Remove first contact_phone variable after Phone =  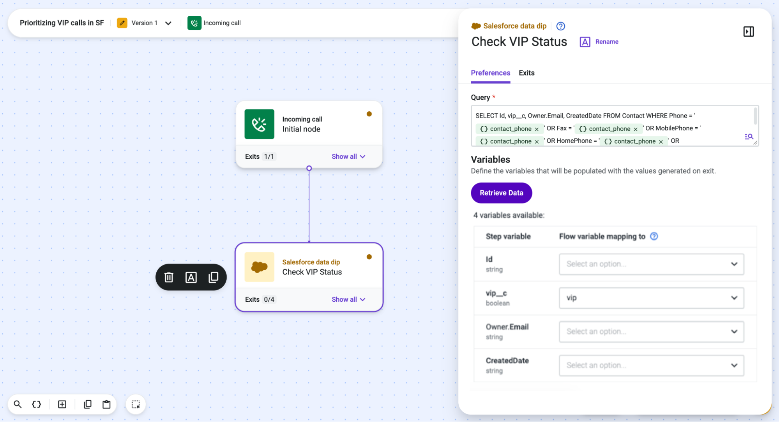(x=537, y=129)
